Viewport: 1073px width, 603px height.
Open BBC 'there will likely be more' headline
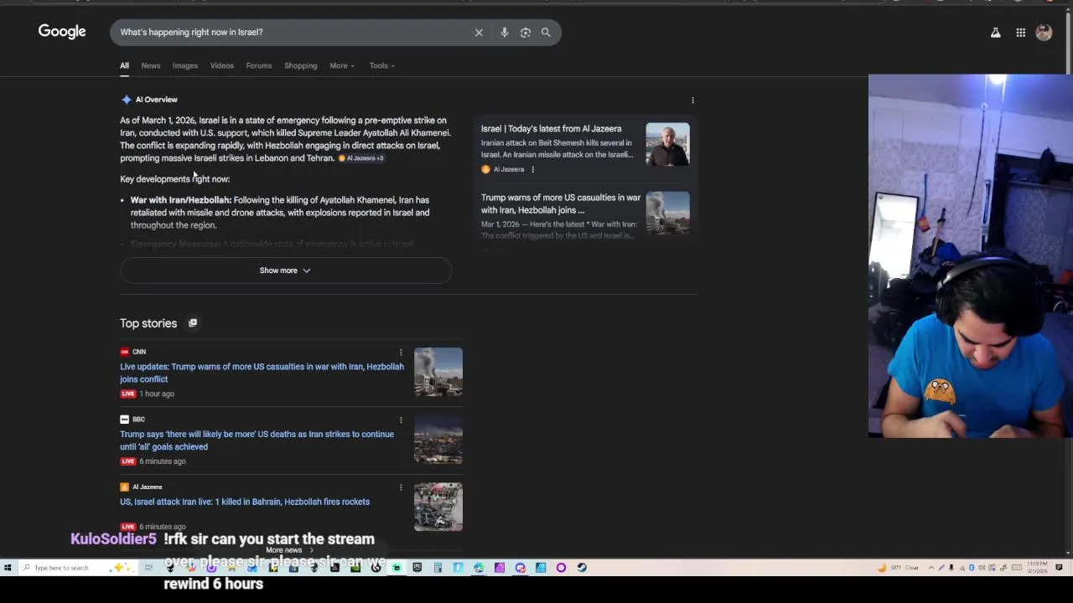tap(257, 441)
